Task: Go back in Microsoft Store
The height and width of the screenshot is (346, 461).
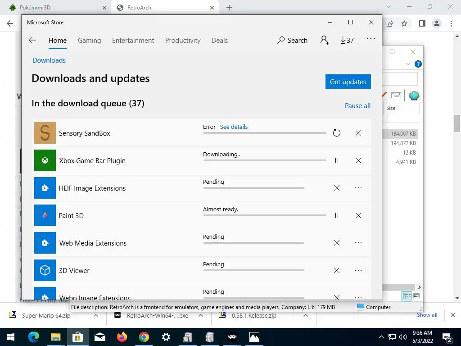Action: pos(32,40)
